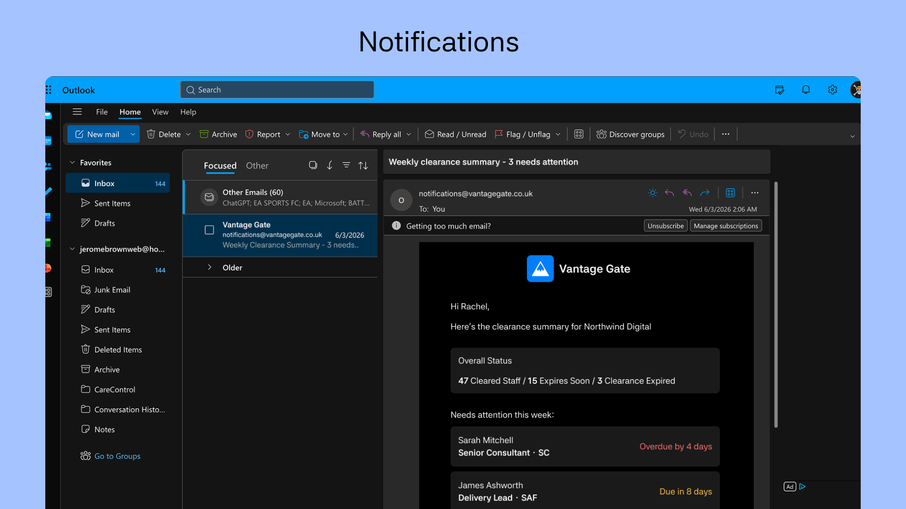The width and height of the screenshot is (906, 509).
Task: Open the Flag / Unflag dropdown arrow
Action: 558,134
